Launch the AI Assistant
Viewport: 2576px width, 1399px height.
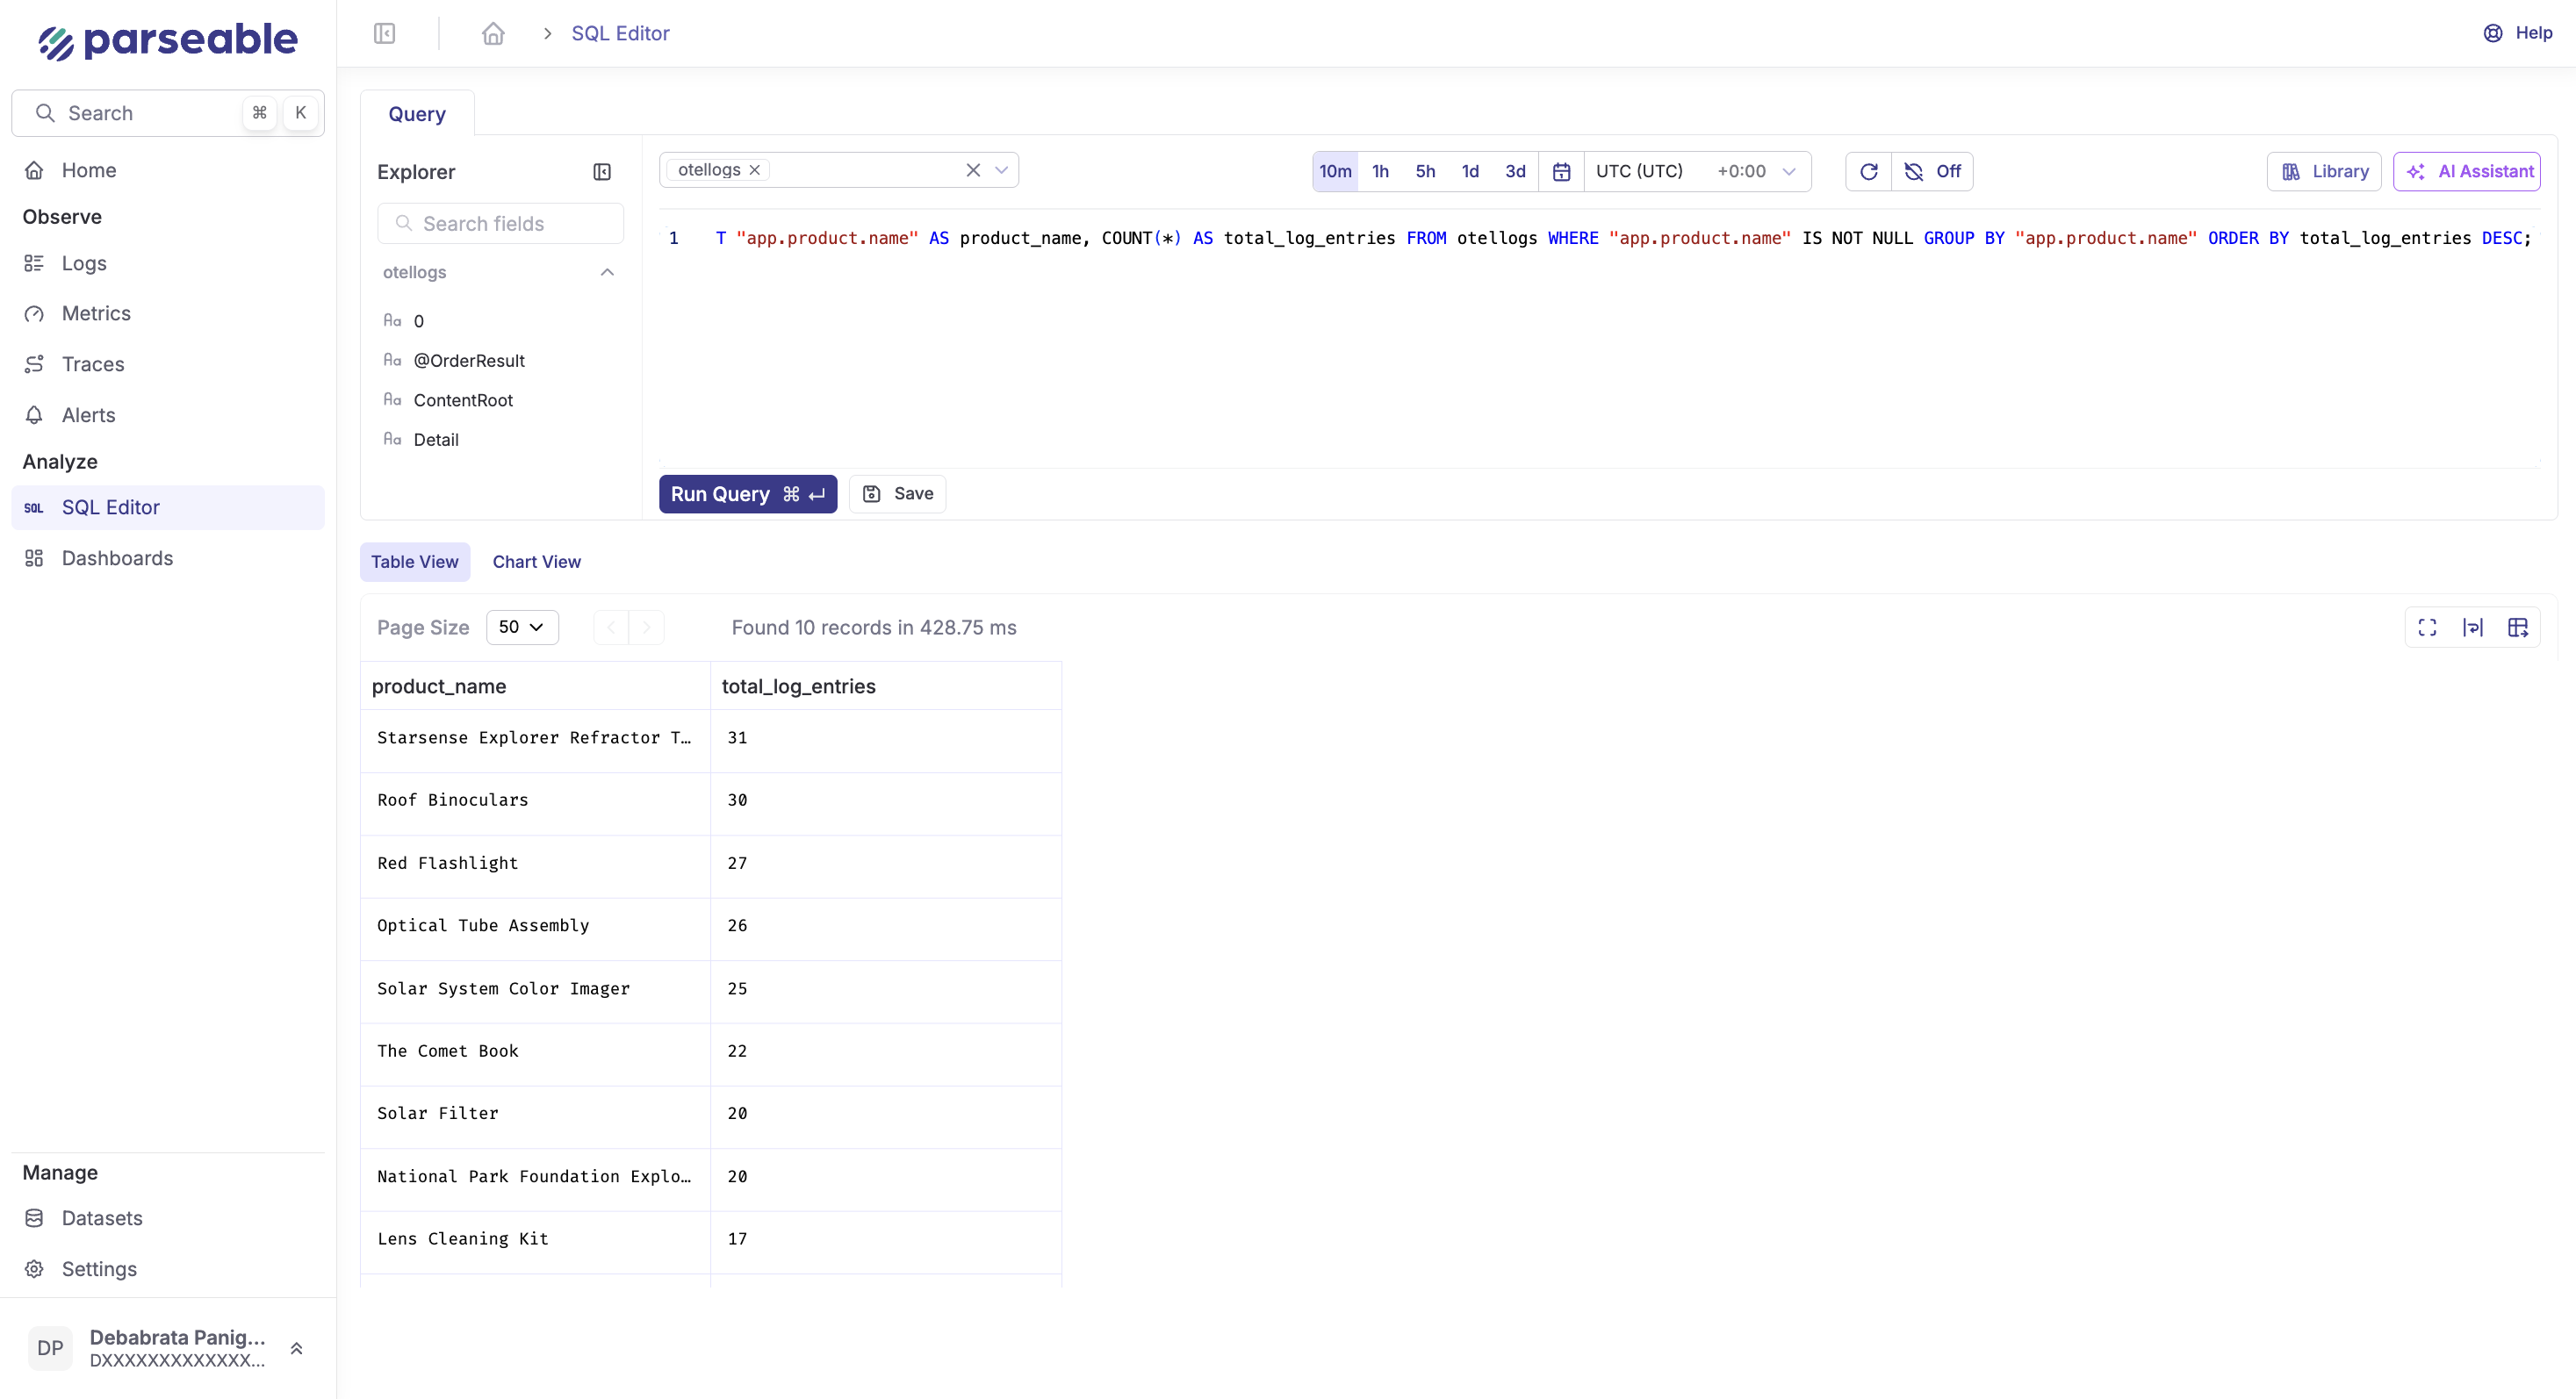[x=2467, y=172]
